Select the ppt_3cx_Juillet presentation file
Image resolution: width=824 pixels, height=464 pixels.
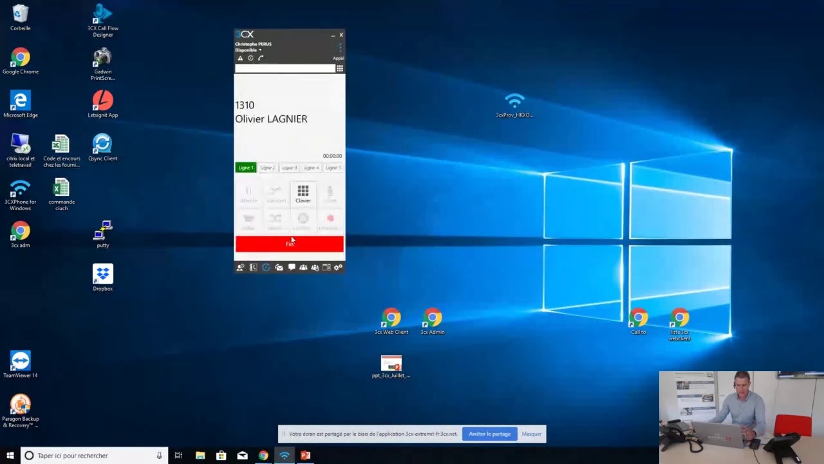[x=391, y=367]
